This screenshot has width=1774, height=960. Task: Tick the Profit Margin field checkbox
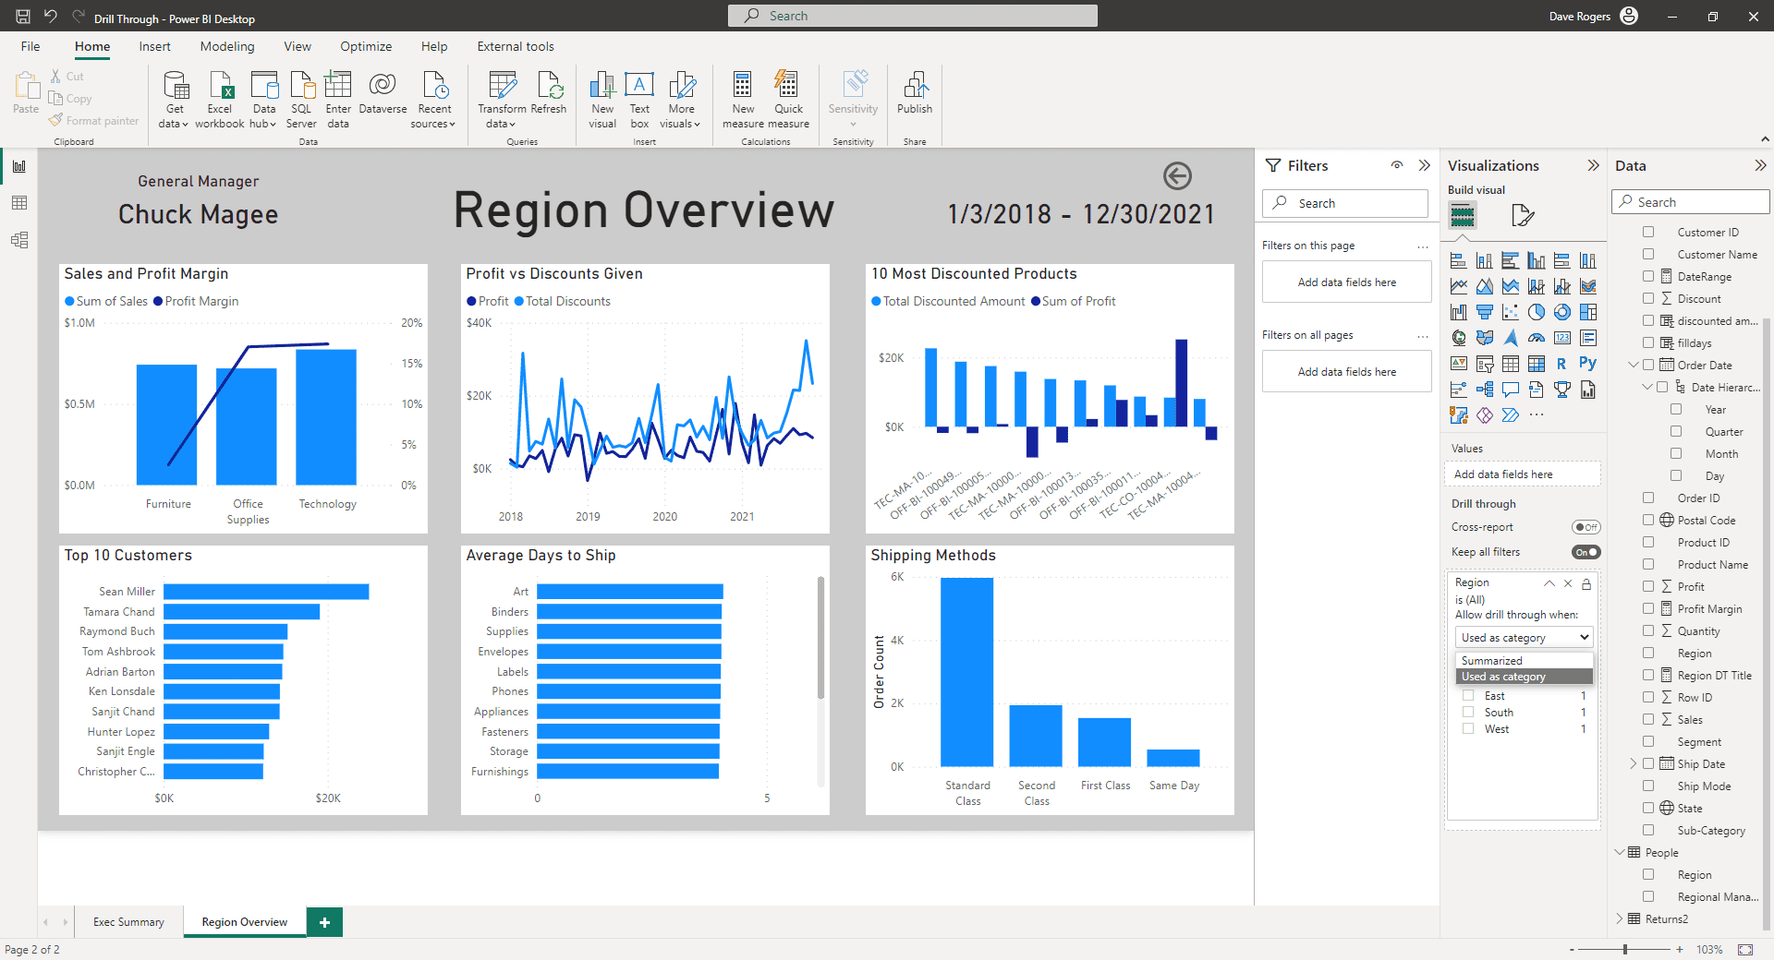1648,609
